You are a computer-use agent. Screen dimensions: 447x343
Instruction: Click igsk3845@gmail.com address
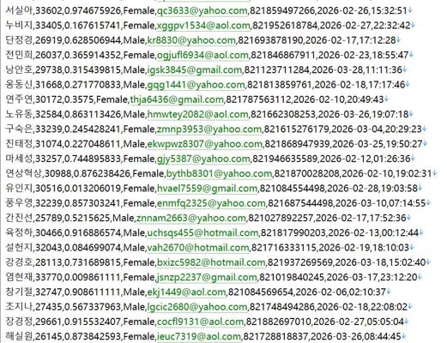[x=195, y=70]
